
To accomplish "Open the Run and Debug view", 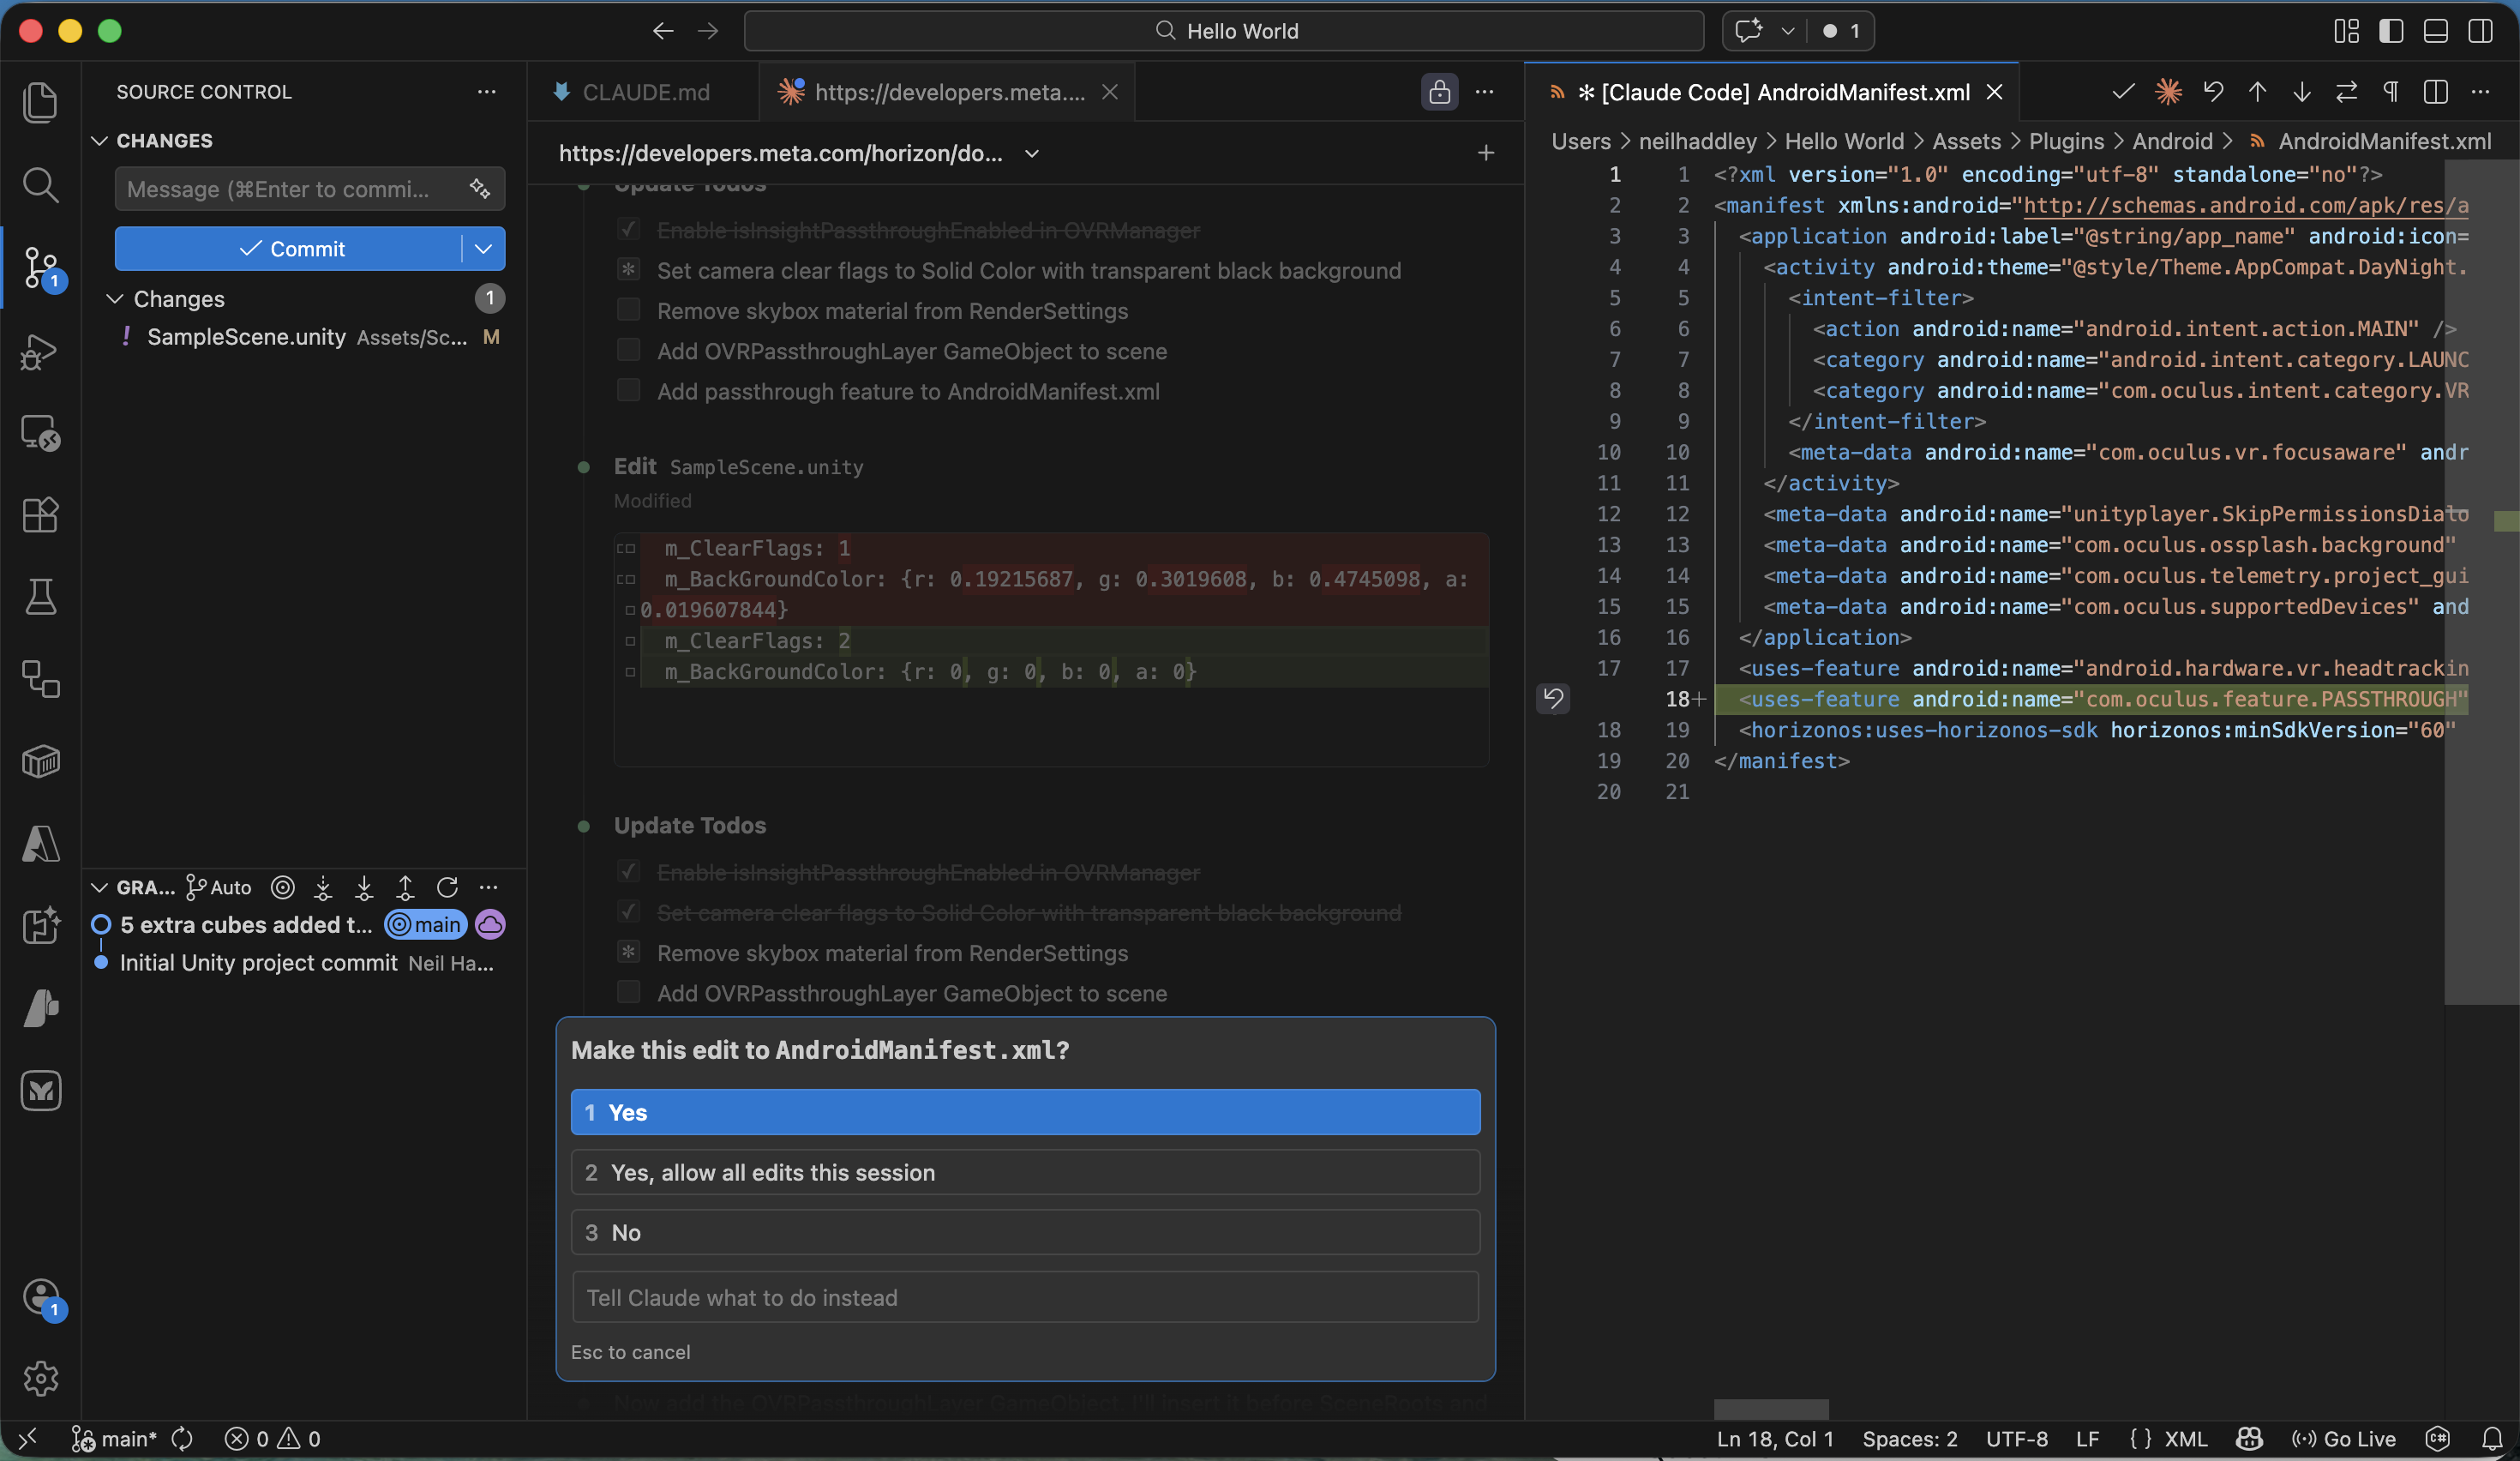I will pyautogui.click(x=40, y=351).
